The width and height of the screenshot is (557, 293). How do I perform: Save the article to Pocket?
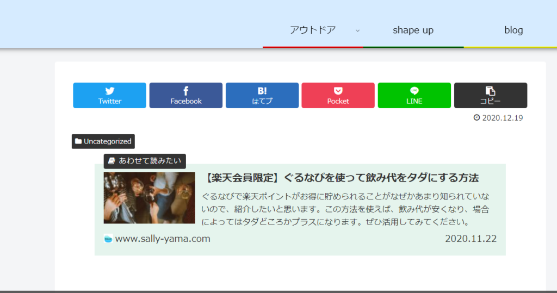pos(338,95)
